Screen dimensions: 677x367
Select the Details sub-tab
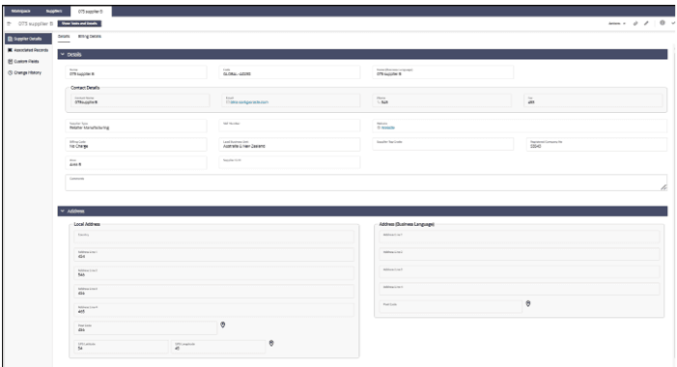coord(64,37)
